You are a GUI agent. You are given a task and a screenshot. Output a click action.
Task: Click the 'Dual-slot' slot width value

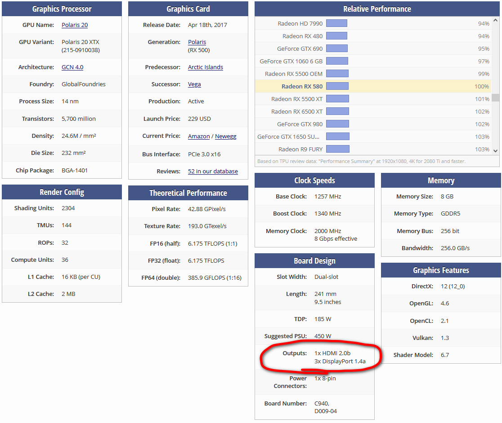(326, 277)
